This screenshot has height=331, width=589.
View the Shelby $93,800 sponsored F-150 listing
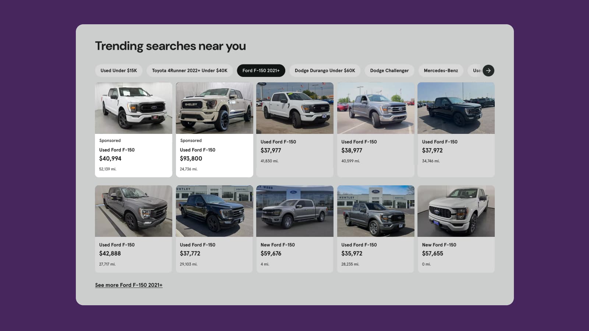tap(214, 129)
